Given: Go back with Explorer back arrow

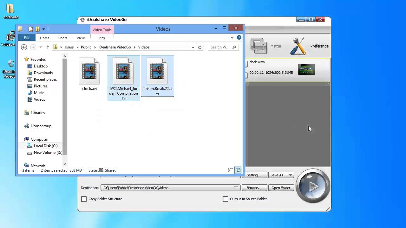Looking at the screenshot, I should [24, 47].
